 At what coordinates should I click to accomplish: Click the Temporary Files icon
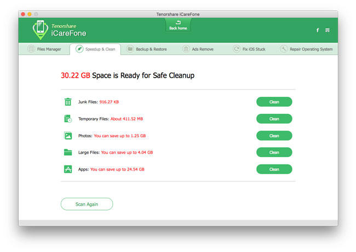coord(68,119)
